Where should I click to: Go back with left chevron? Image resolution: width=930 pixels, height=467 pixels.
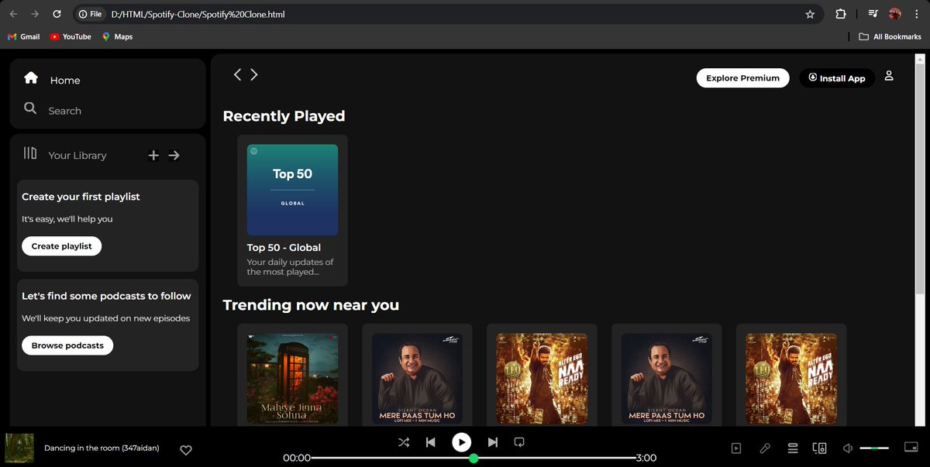(x=237, y=74)
